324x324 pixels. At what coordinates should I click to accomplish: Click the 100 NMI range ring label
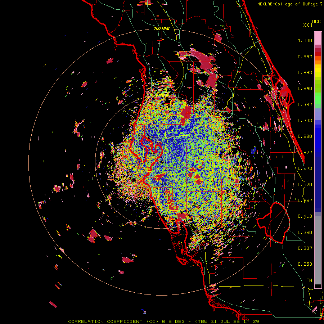pos(162,28)
